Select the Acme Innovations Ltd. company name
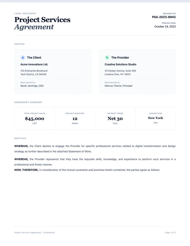 pyautogui.click(x=34, y=64)
